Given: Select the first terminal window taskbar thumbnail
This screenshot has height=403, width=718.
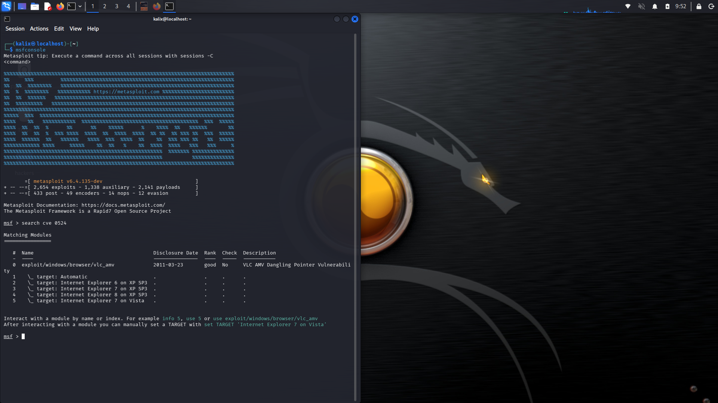Looking at the screenshot, I should 144,6.
